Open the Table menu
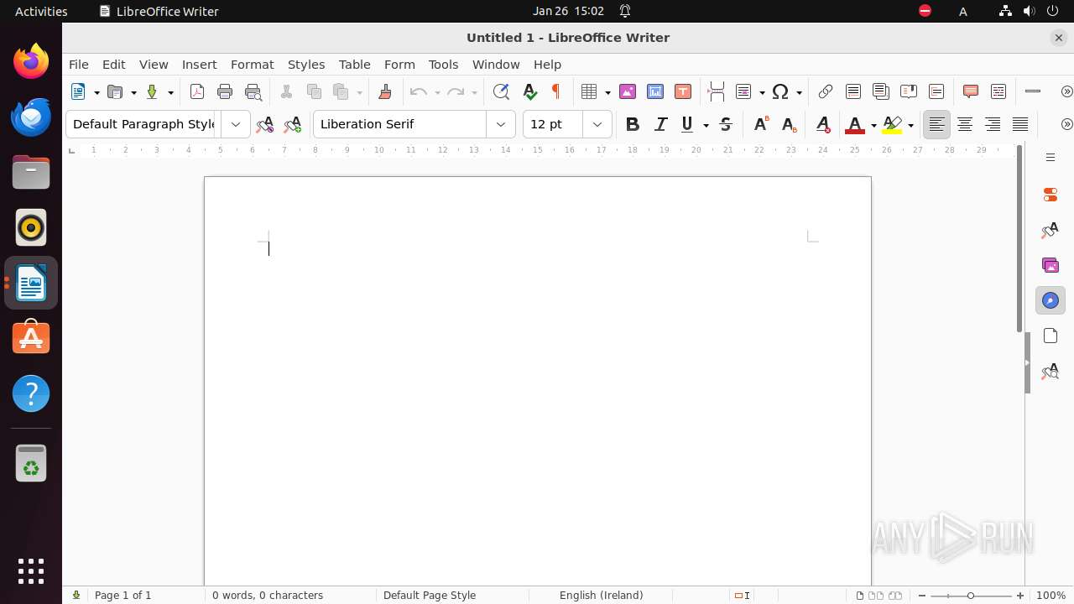 (x=354, y=65)
